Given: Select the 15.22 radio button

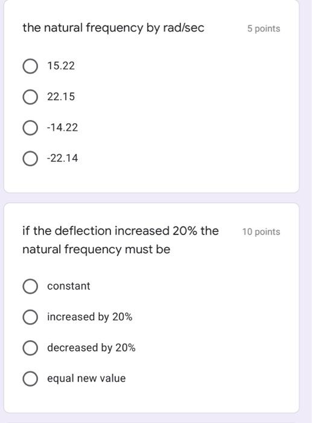Looking at the screenshot, I should (30, 66).
